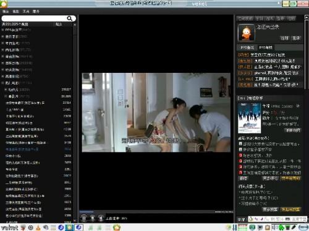Click the 详细介绍 details button beside the poster
The image size is (309, 231).
[292, 130]
